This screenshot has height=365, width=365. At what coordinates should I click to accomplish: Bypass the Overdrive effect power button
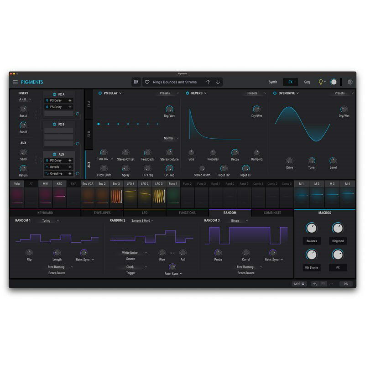pos(275,93)
